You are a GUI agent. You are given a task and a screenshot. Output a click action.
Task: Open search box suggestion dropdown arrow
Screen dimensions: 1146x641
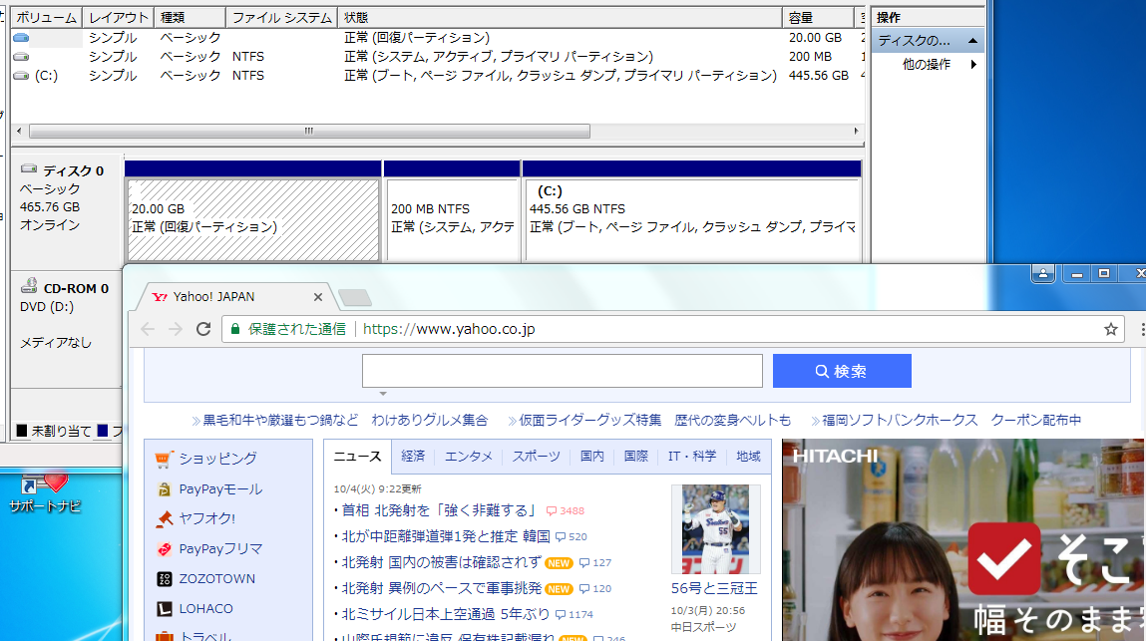pos(383,394)
